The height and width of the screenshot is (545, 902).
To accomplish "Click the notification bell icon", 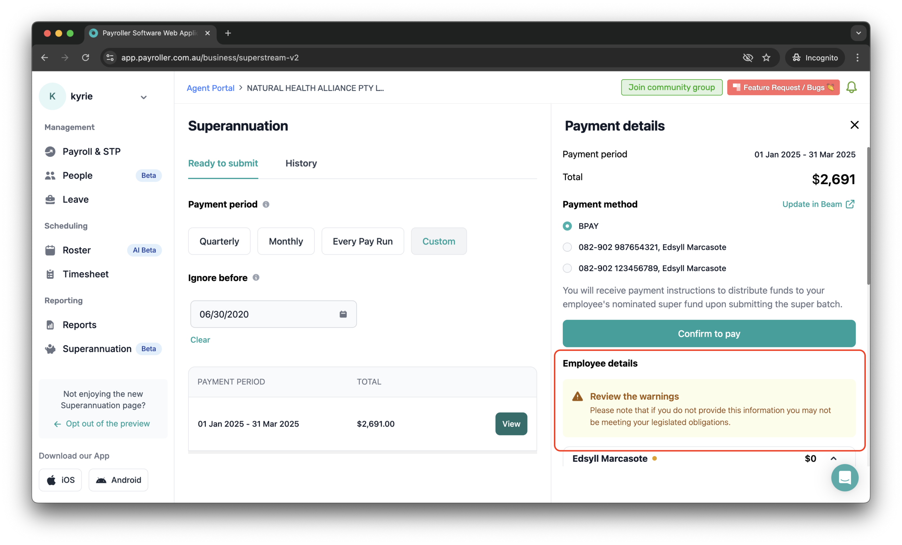I will click(852, 87).
